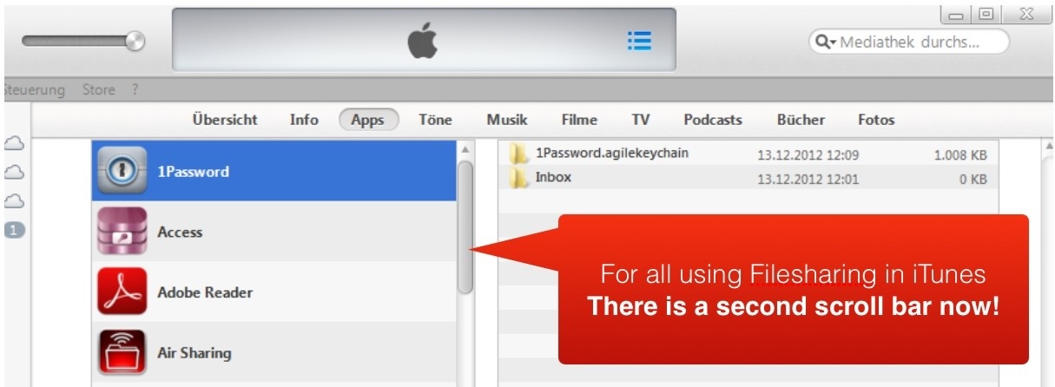1055x387 pixels.
Task: Select the 1Password.agilekeychain file row
Action: coord(749,154)
